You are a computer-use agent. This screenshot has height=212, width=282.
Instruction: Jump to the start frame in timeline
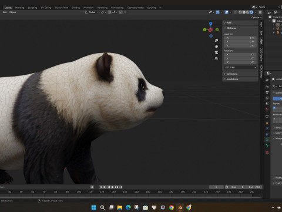100,187
